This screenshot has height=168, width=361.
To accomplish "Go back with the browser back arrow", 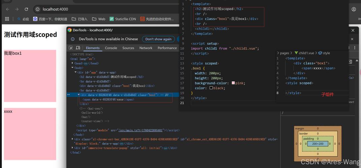I will 8,9.
